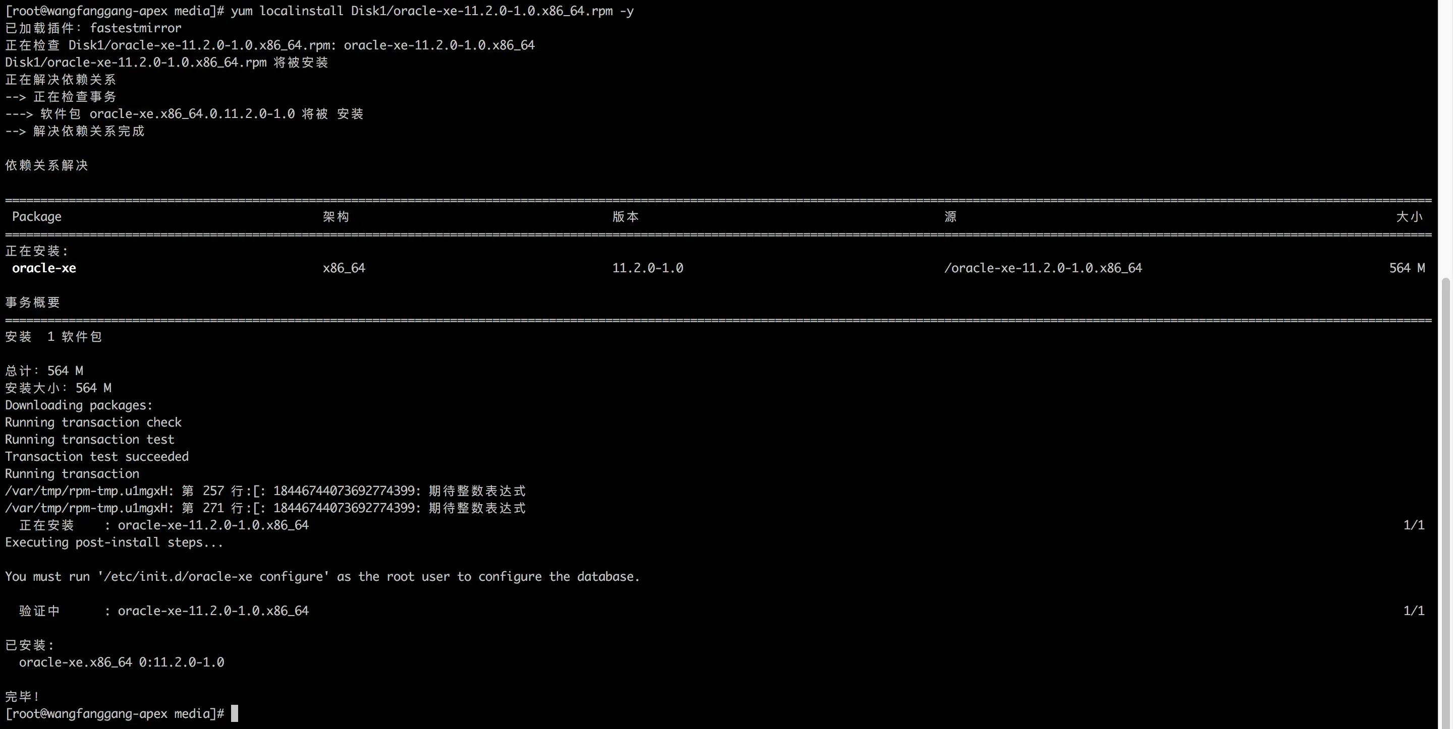The height and width of the screenshot is (729, 1453).
Task: Click the '/oracle-xe-11.2.0-1.0.x86_64' source value
Action: point(1043,268)
